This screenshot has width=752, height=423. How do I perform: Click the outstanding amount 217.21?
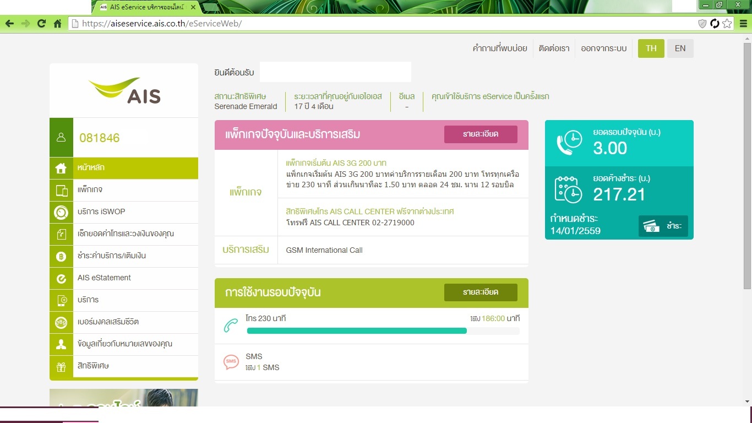pyautogui.click(x=619, y=194)
